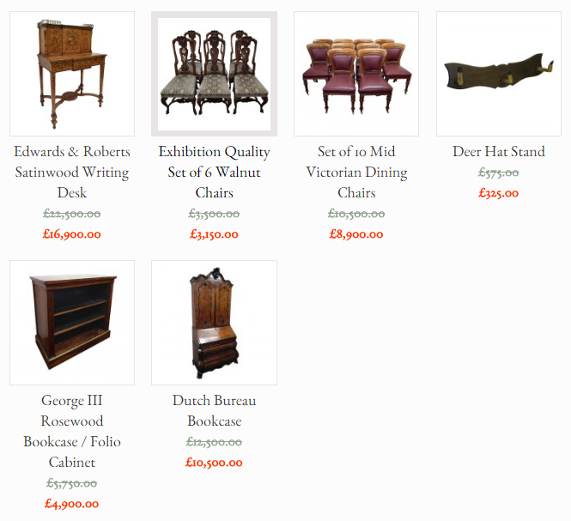Open the satinwood writing desk photo
The width and height of the screenshot is (571, 521).
point(72,74)
